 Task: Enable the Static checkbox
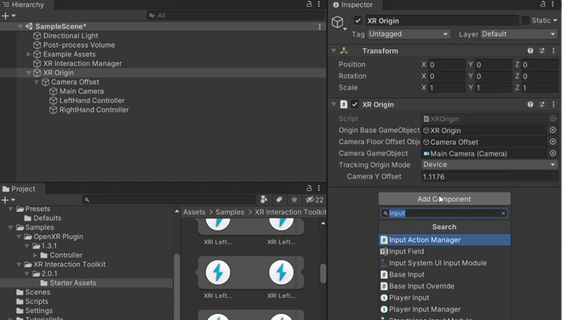[525, 20]
